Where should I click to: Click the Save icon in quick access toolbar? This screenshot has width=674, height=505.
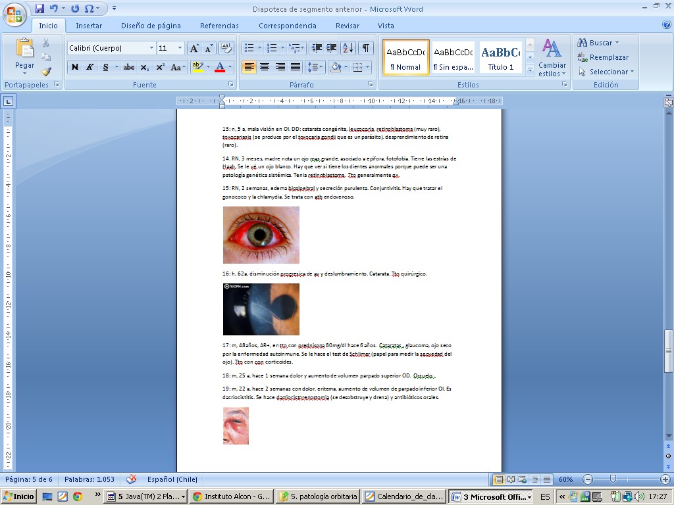coord(39,9)
